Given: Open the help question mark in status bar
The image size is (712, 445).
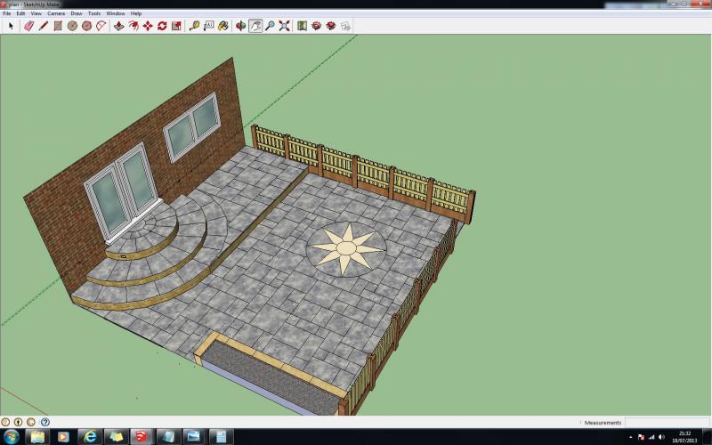Looking at the screenshot, I should (x=44, y=422).
